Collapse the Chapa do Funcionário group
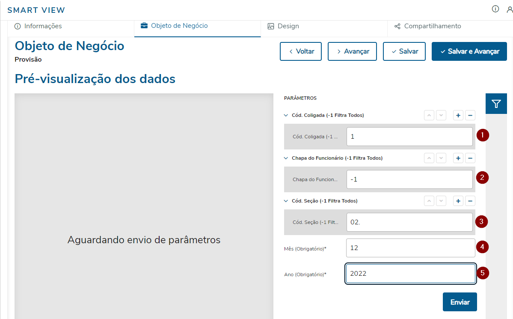Viewport: 513px width, 319px height. (286, 158)
